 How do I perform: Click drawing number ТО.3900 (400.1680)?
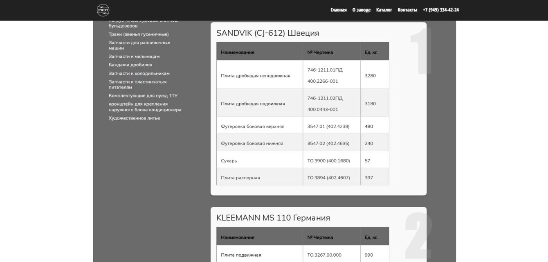[329, 161]
